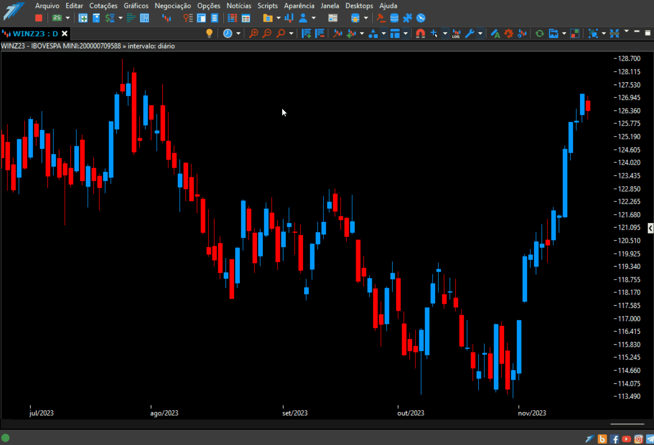Toggle the LOG scale chart button
654x445 pixels.
point(456,33)
